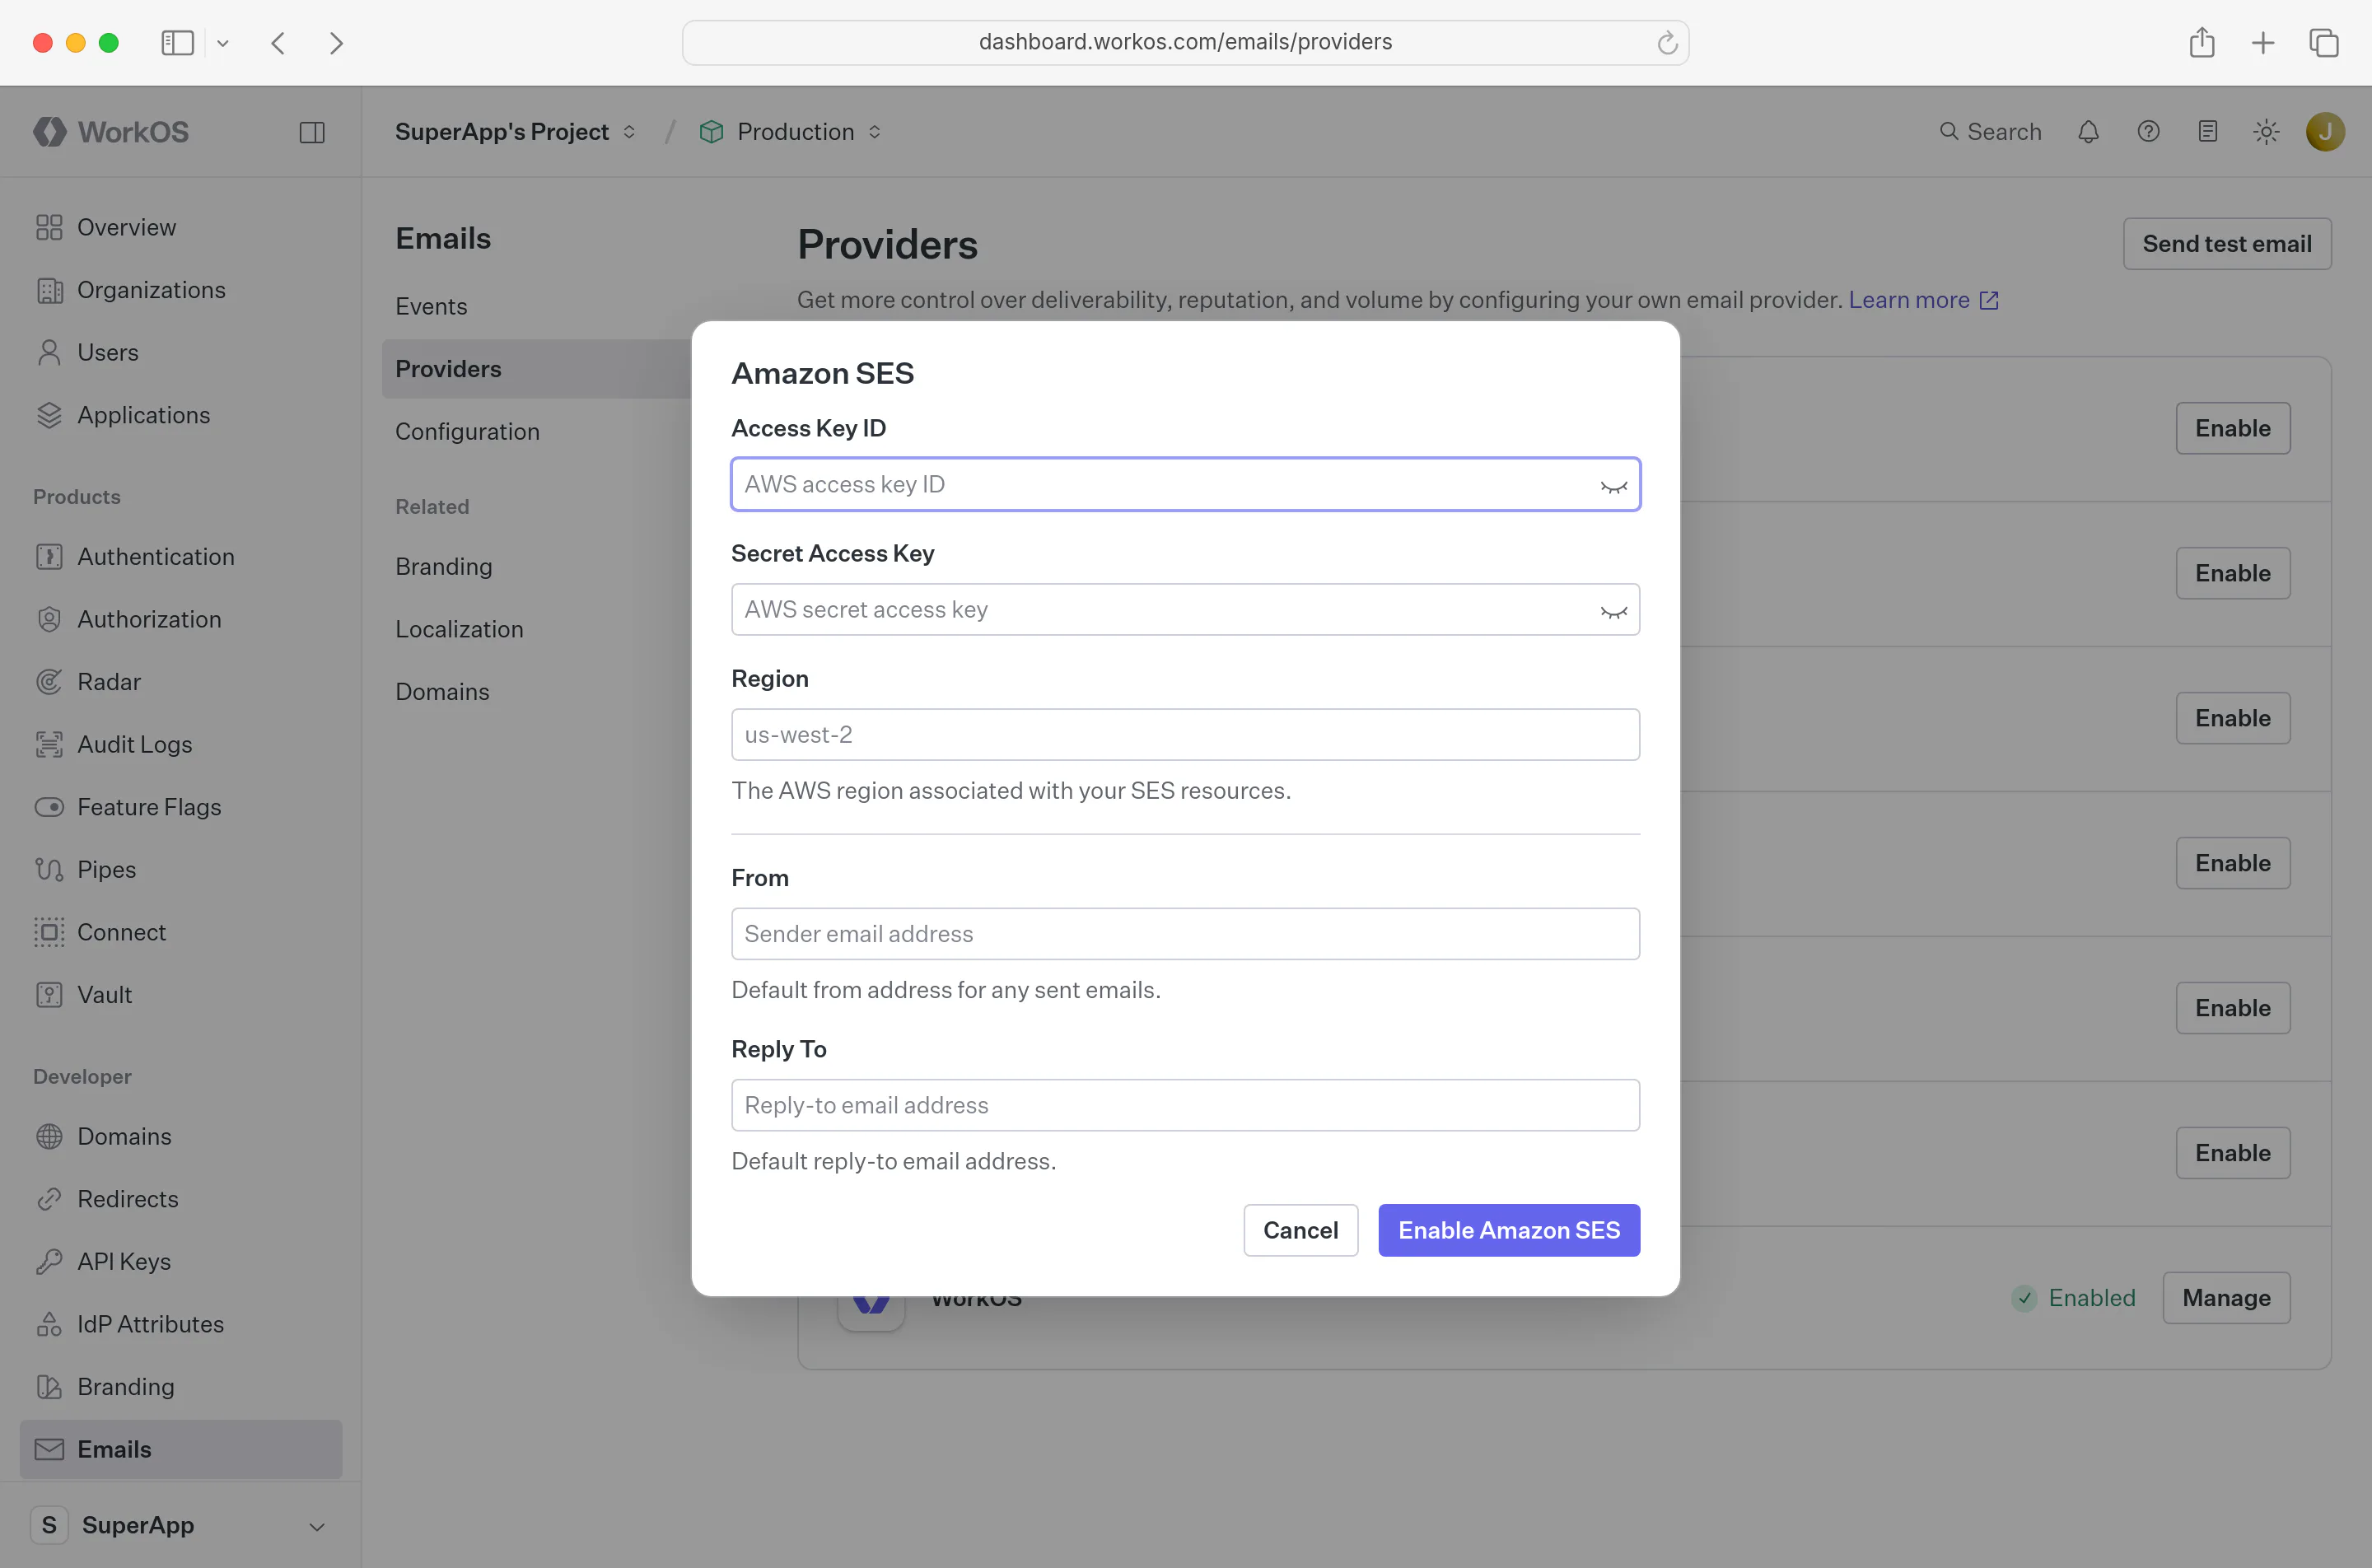Click Safari share icon
This screenshot has width=2372, height=1568.
pos(2202,43)
